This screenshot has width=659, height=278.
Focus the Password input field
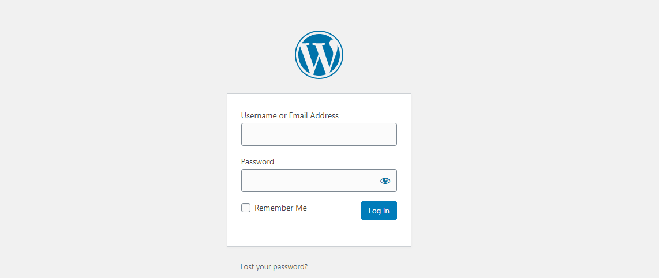[309, 181]
